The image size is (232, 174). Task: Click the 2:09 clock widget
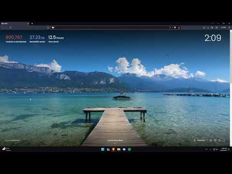click(x=213, y=38)
